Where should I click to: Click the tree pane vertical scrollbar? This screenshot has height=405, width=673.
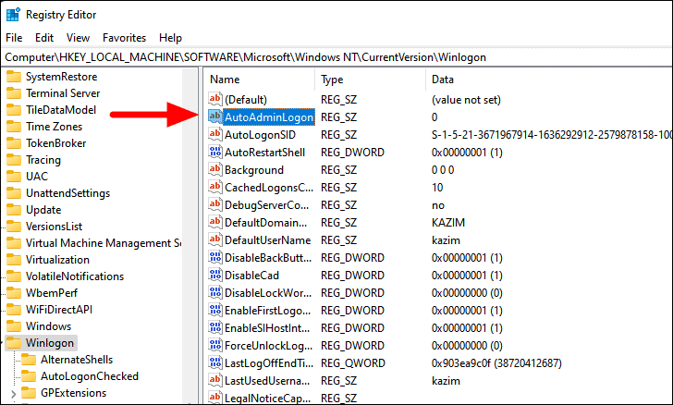pyautogui.click(x=189, y=236)
